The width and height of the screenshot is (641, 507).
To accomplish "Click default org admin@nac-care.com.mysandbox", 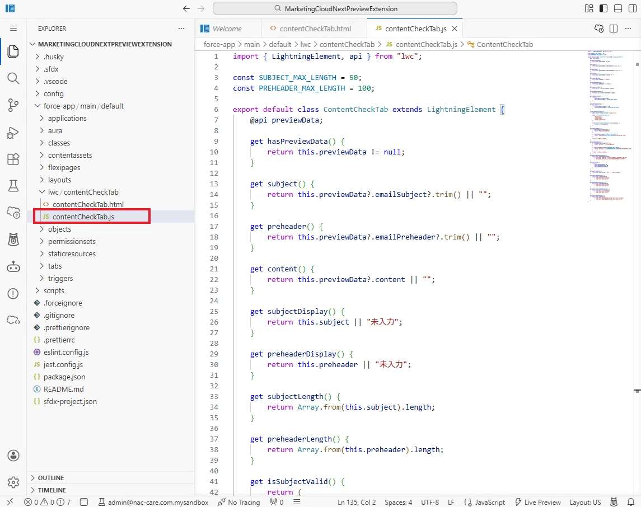I will [153, 502].
